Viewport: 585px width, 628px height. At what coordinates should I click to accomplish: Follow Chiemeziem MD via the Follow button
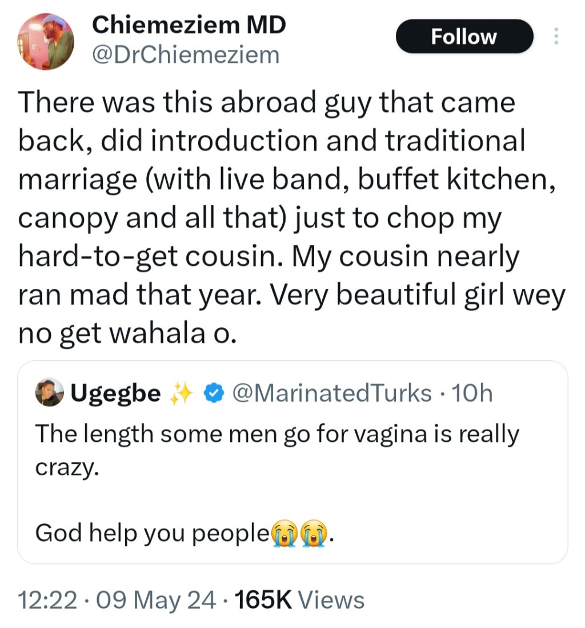pyautogui.click(x=464, y=36)
